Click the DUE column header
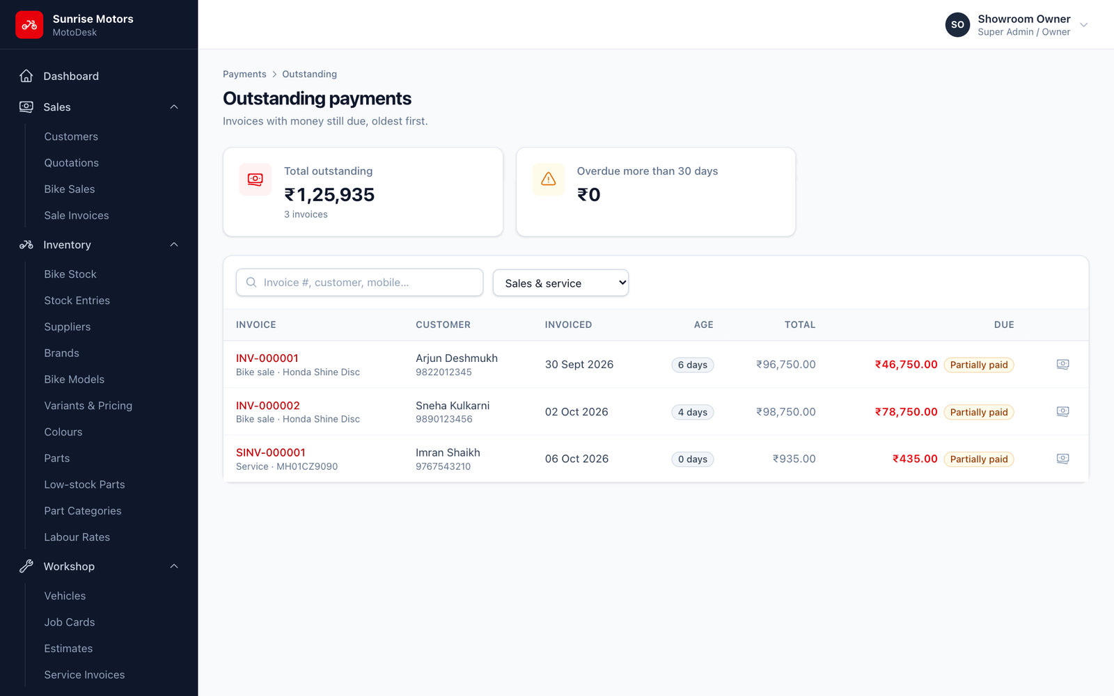1114x696 pixels. click(1004, 324)
